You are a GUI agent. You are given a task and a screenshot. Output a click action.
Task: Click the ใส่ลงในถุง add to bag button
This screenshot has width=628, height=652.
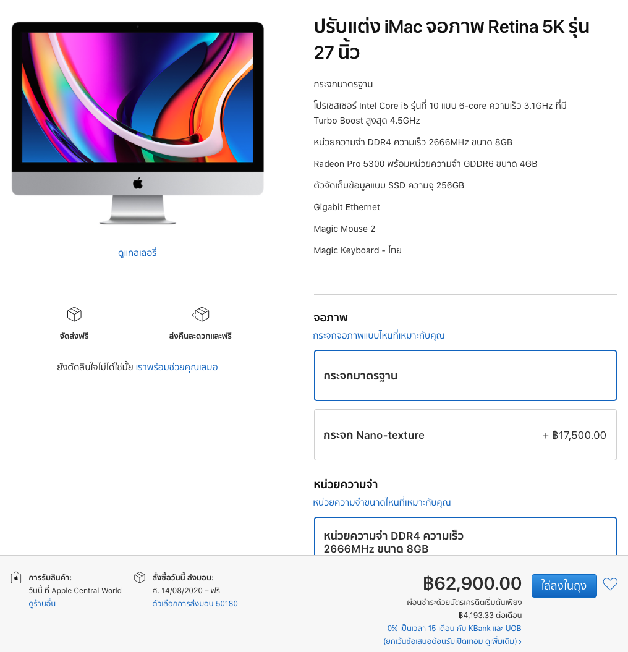(564, 585)
